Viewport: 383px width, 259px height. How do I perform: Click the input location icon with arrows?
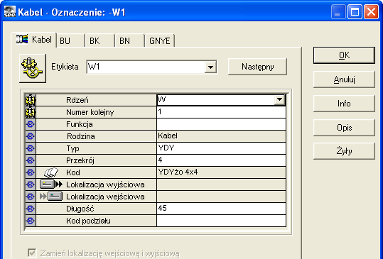(51, 197)
